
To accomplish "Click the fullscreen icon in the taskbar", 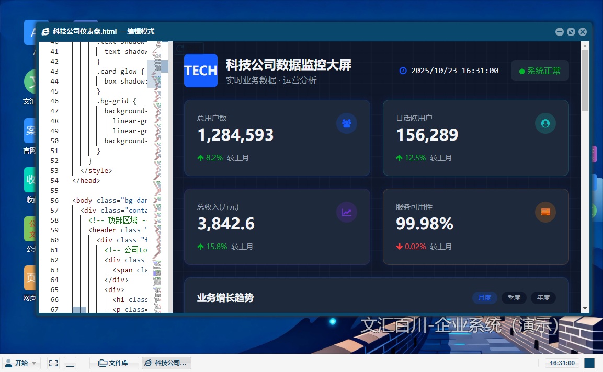I will tap(53, 363).
